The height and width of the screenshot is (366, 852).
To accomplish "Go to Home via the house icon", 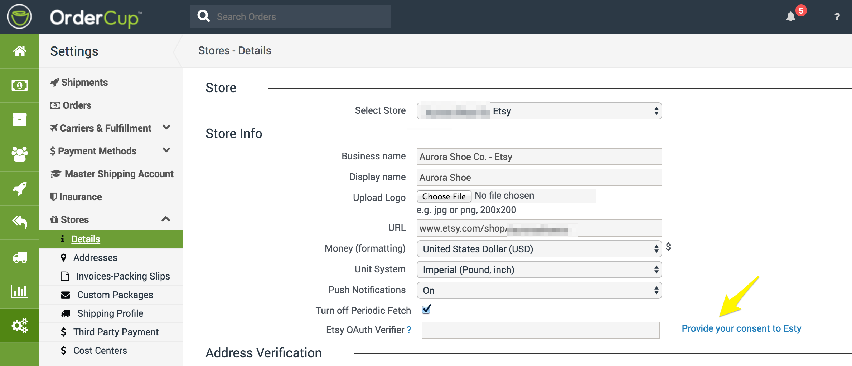I will tap(20, 51).
